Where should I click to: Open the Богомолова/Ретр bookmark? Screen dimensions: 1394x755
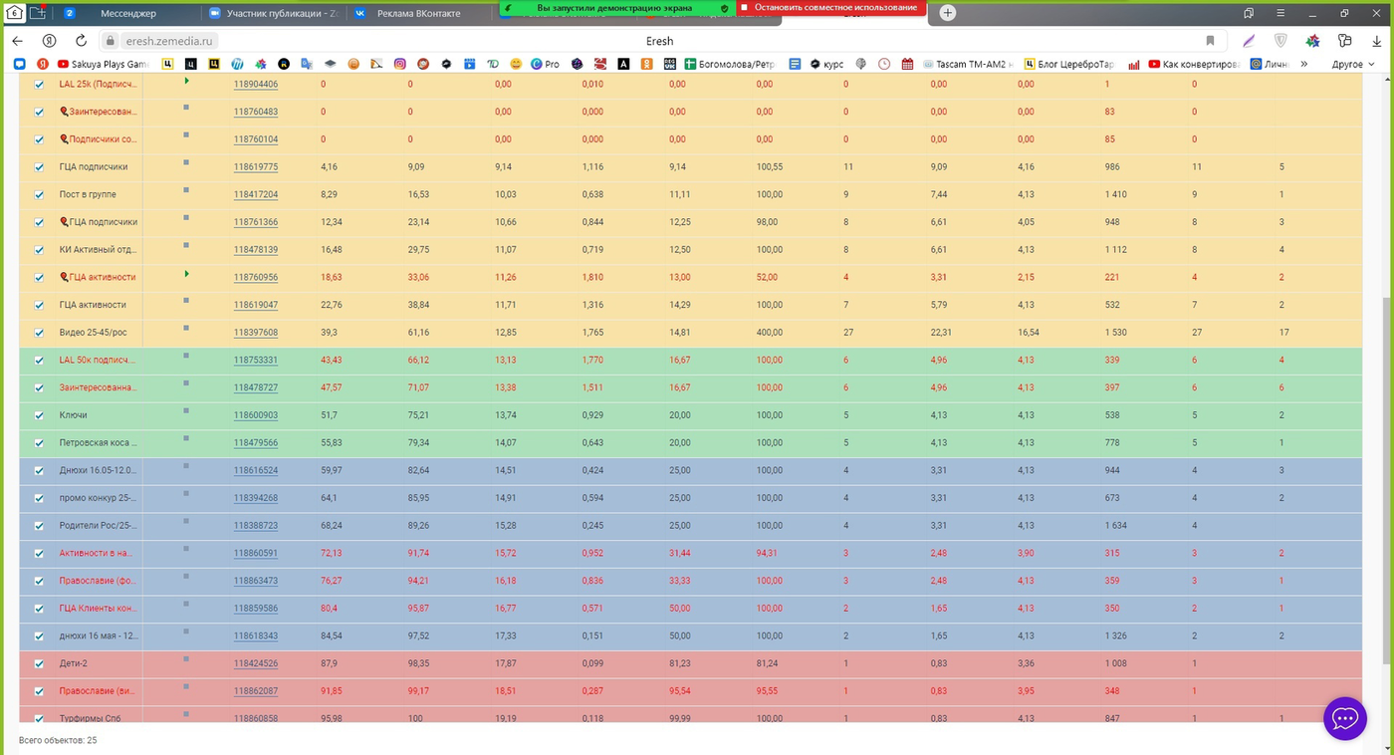click(729, 64)
